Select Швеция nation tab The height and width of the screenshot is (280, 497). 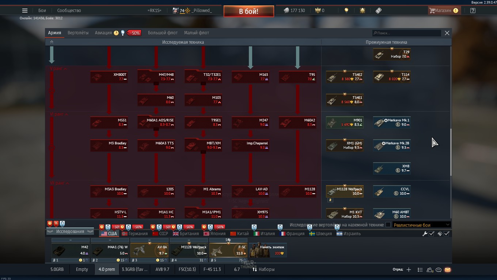(x=320, y=234)
